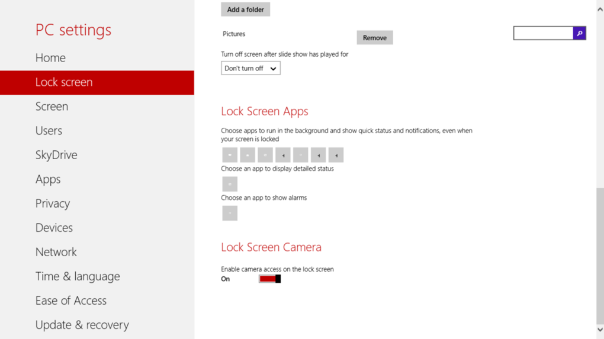Navigate to Update & recovery
604x339 pixels.
pyautogui.click(x=82, y=325)
